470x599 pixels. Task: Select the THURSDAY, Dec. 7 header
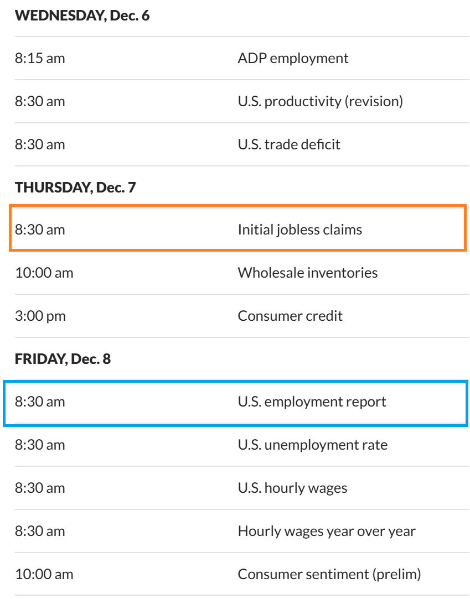click(x=75, y=187)
